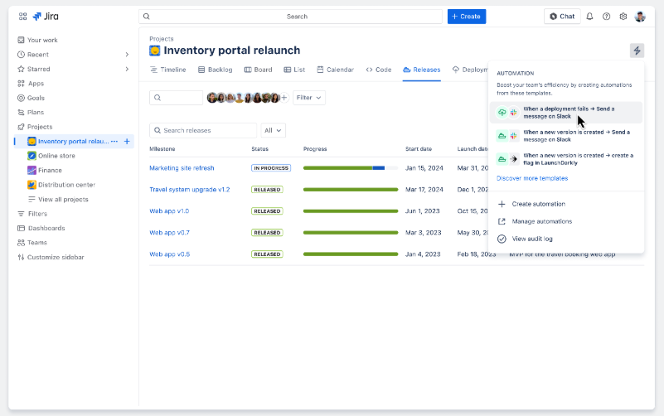Open the help question mark icon
Image resolution: width=664 pixels, height=416 pixels.
[606, 17]
